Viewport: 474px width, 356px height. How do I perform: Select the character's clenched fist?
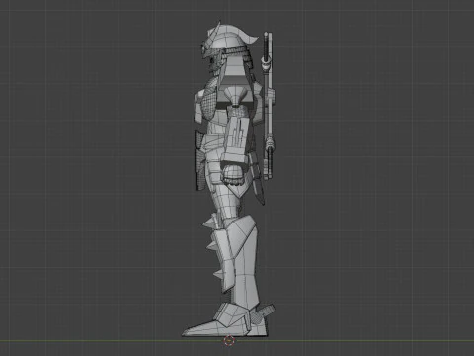coord(233,175)
